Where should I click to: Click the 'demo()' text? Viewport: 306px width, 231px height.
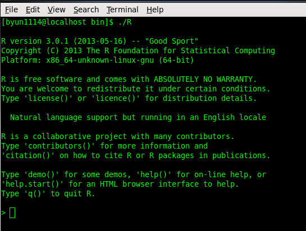coord(41,175)
